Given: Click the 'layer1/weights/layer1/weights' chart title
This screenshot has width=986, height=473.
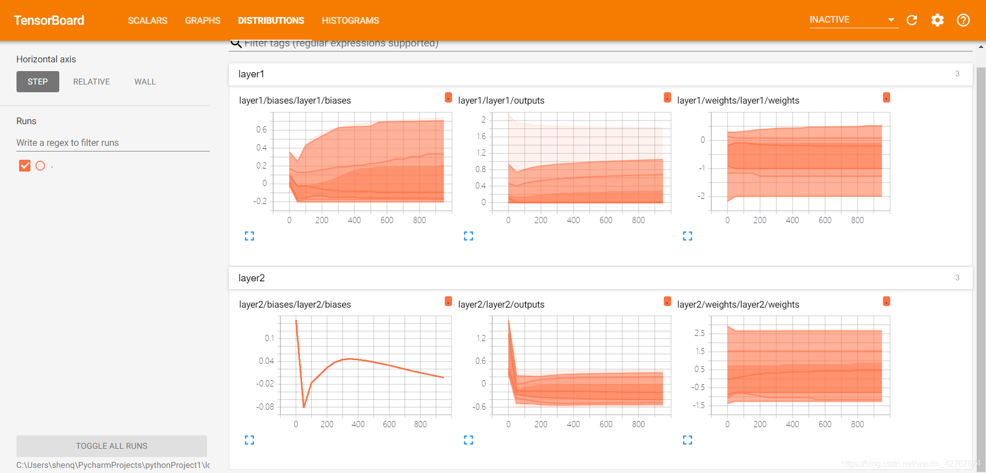Looking at the screenshot, I should click(x=738, y=100).
